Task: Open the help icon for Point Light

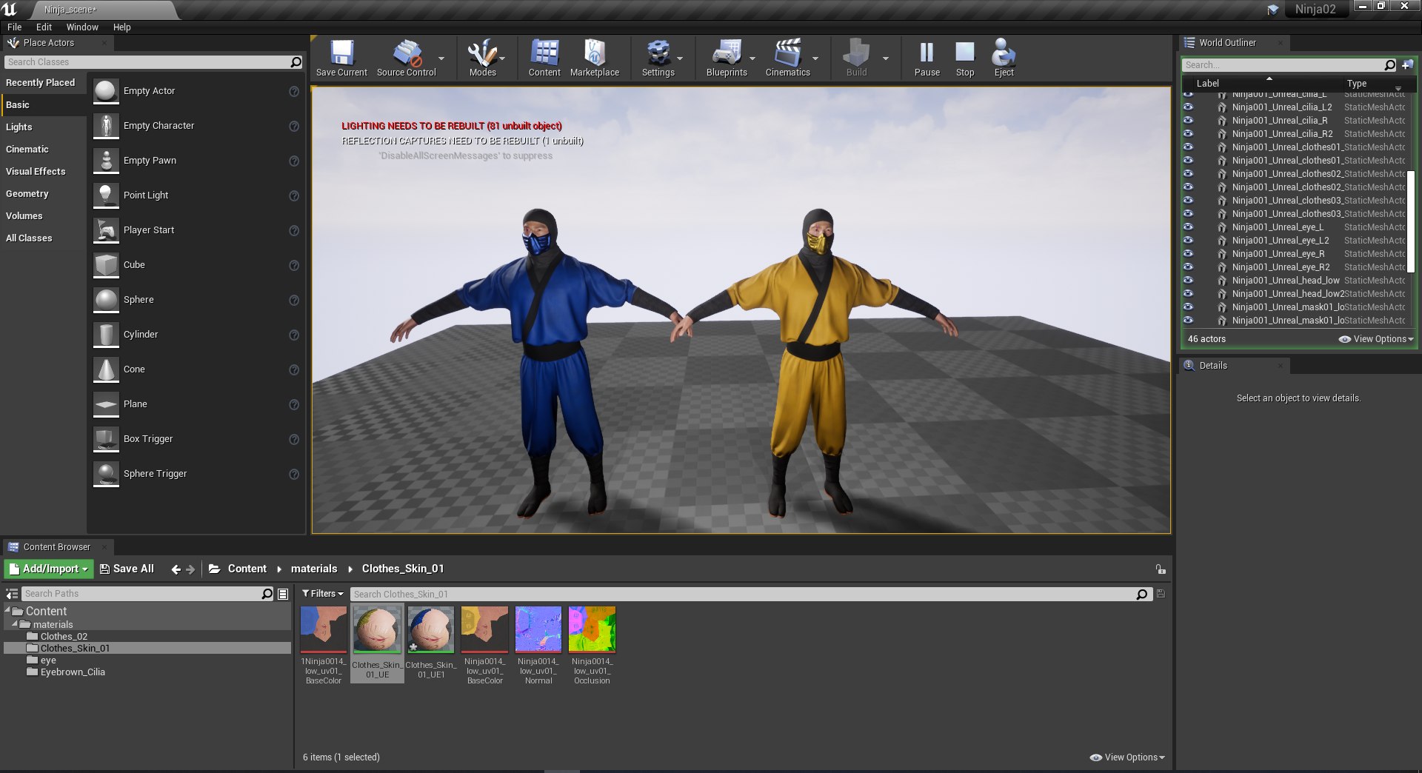Action: [x=294, y=196]
